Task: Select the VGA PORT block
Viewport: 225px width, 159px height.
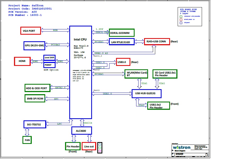Action: pyautogui.click(x=30, y=31)
